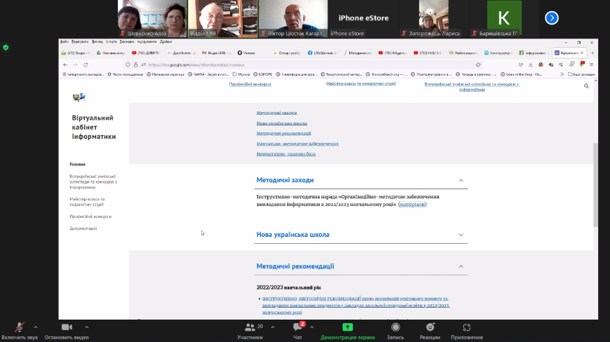Open Професійні конкурси top navigation link
This screenshot has height=342, width=610.
tap(250, 84)
